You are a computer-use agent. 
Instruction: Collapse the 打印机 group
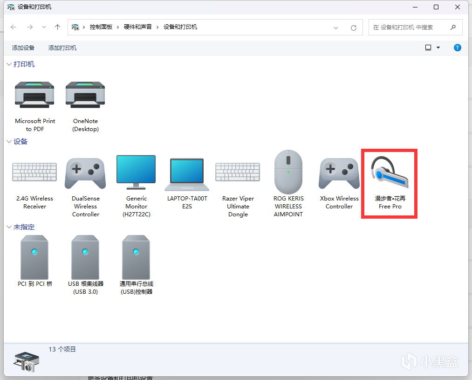pyautogui.click(x=9, y=64)
